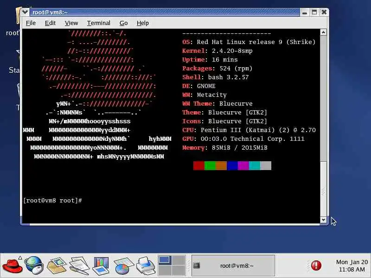Open the Go menu
This screenshot has height=278, width=371.
[123, 23]
